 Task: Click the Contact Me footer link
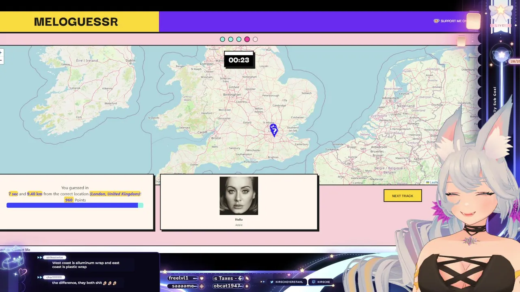click(21, 250)
